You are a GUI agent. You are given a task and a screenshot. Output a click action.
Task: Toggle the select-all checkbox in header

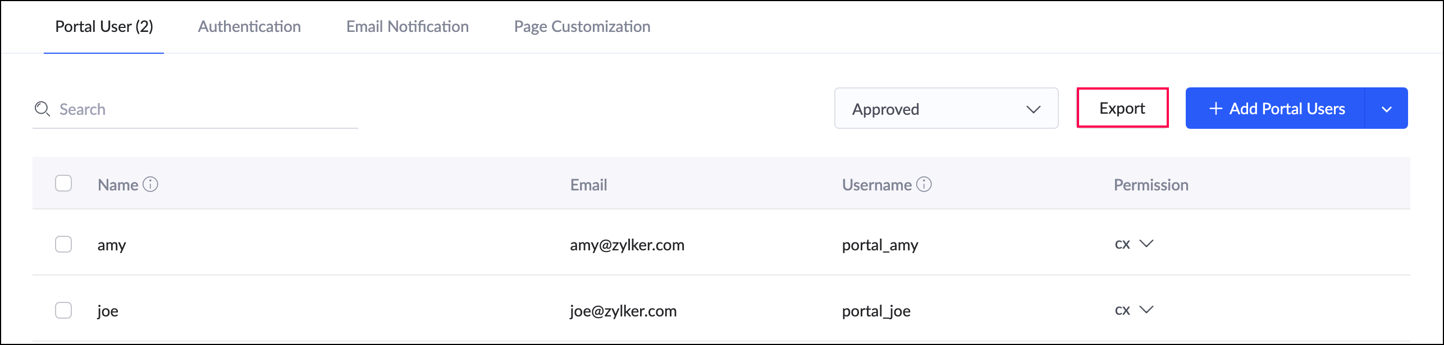(x=63, y=184)
